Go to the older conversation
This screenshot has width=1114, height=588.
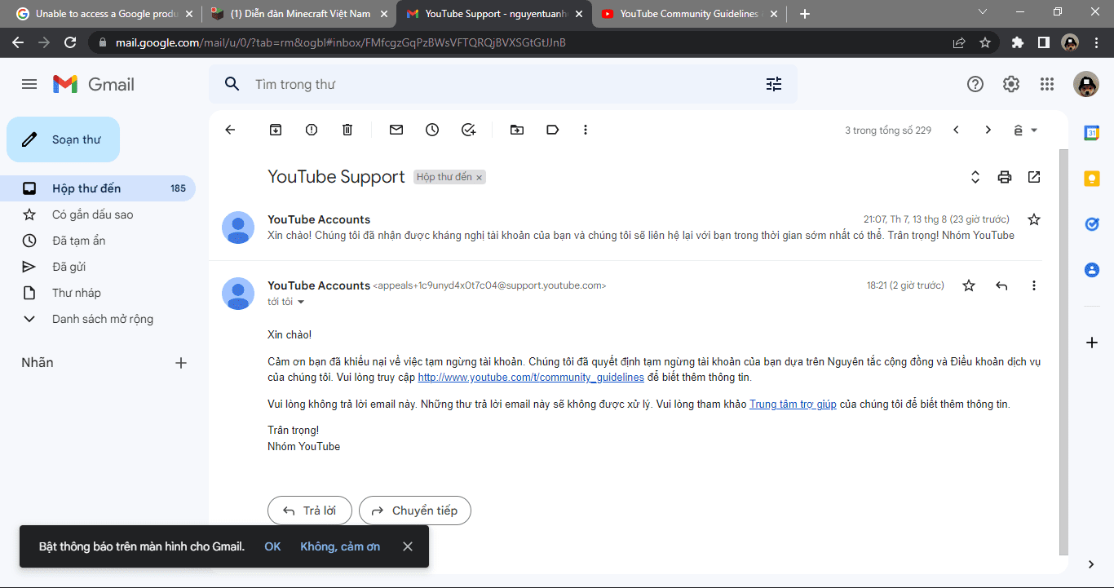pos(988,130)
